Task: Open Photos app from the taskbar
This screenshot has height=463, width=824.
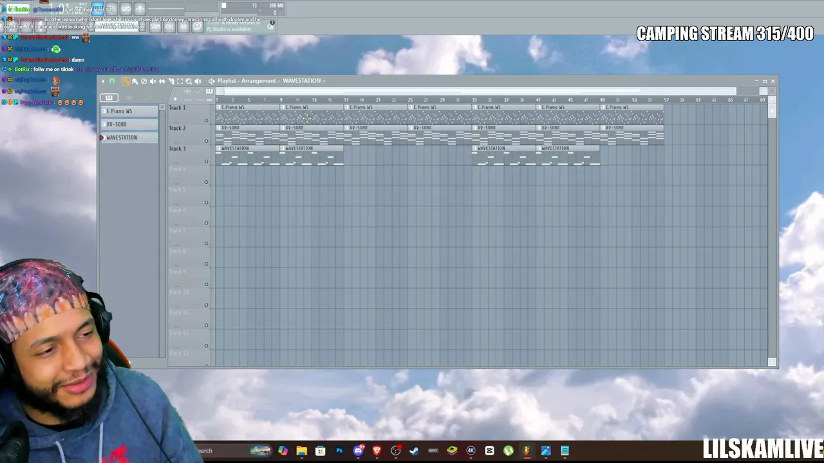Action: [546, 451]
